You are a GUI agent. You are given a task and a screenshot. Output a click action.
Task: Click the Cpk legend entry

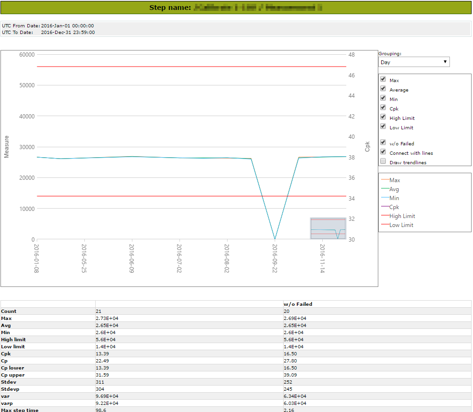[390, 207]
